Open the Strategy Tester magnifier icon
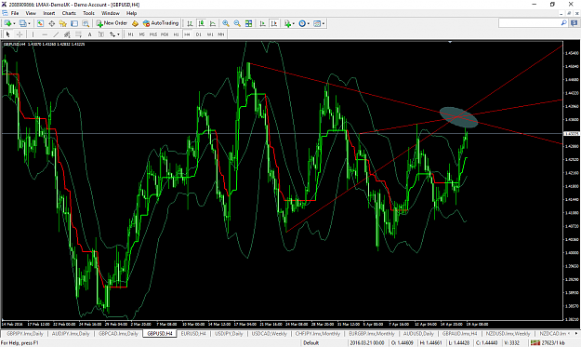This screenshot has height=347, width=581. pyautogui.click(x=86, y=23)
